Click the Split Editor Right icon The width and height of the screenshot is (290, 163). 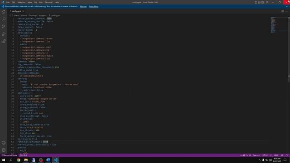click(283, 11)
